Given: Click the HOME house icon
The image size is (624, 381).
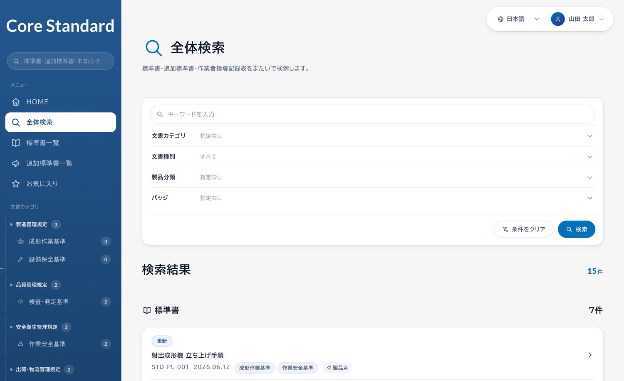Looking at the screenshot, I should (16, 102).
